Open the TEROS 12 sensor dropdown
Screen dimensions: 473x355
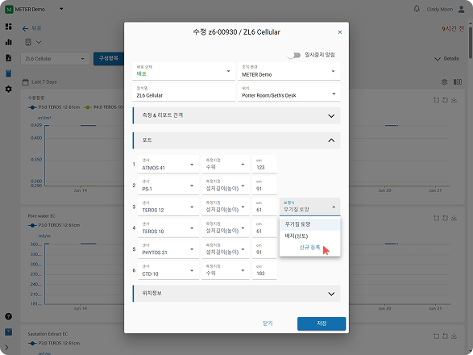[x=168, y=207]
